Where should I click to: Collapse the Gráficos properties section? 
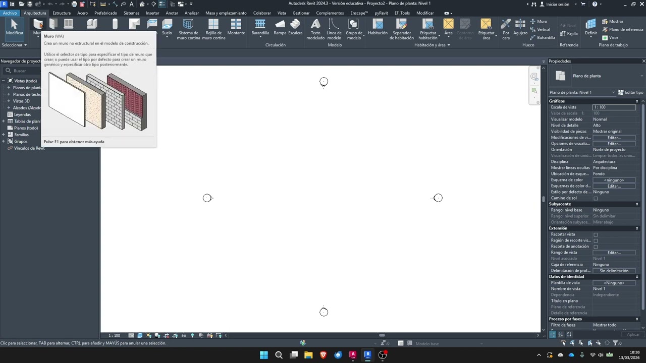pos(637,101)
